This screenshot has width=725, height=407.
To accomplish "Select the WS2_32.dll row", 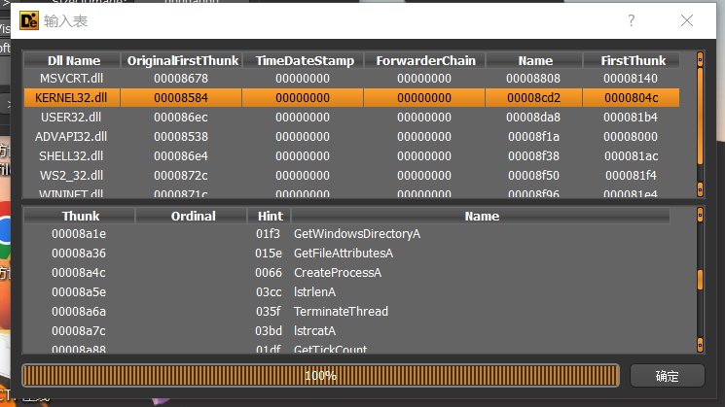I will [352, 176].
